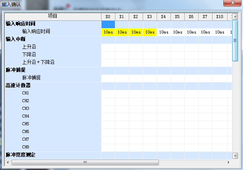Click the vertical scrollbar down arrow
The height and width of the screenshot is (170, 243).
[235, 155]
